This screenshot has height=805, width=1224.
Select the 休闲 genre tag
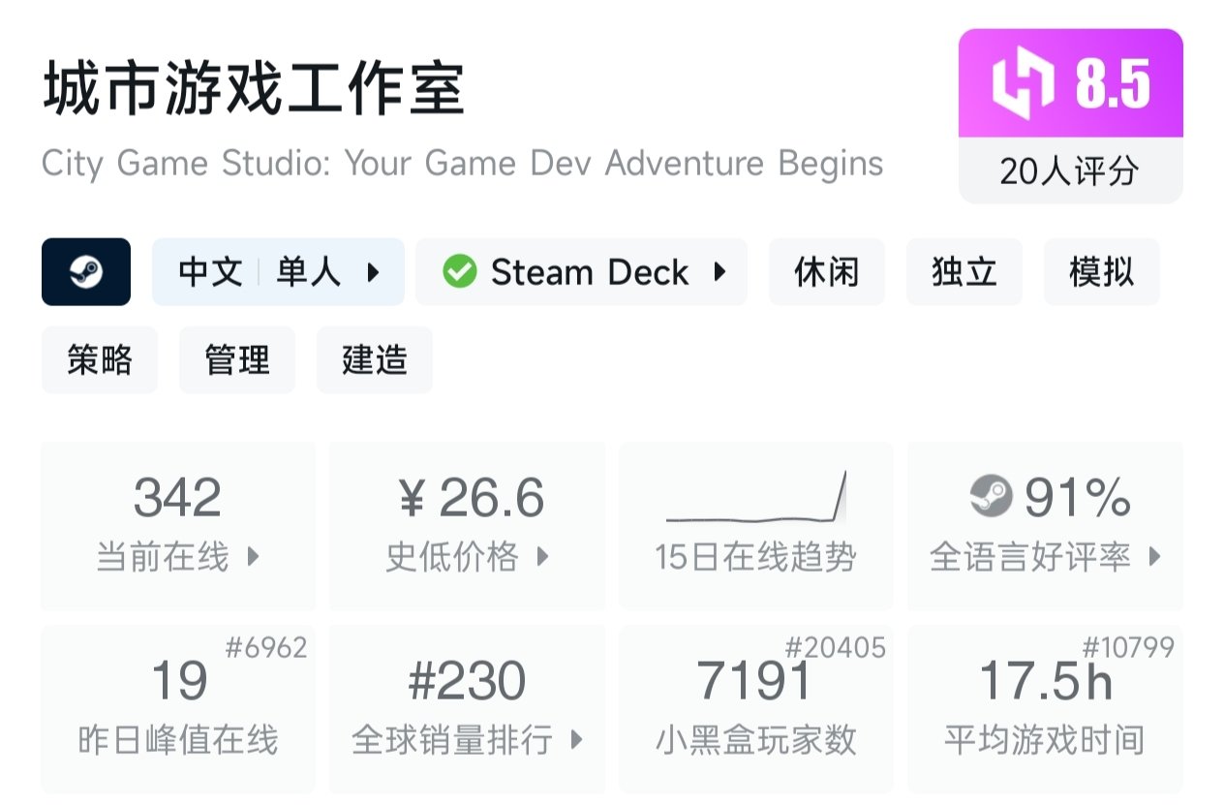point(826,272)
